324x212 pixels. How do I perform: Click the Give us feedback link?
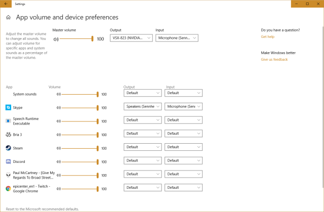[x=274, y=60]
